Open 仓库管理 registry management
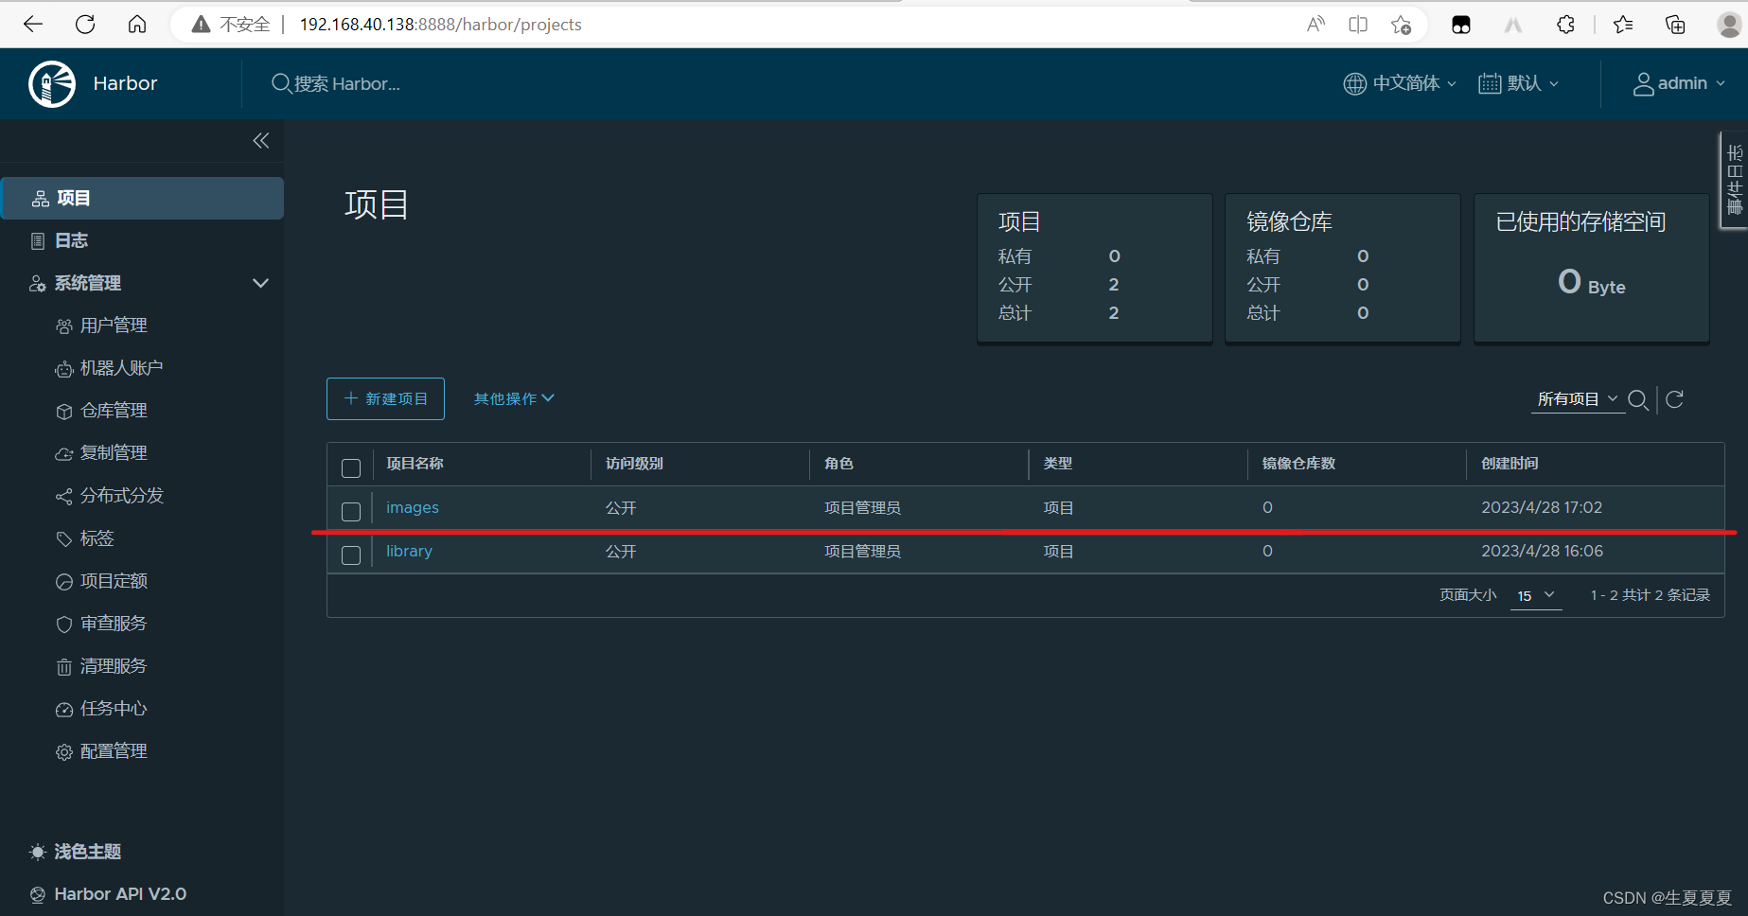The width and height of the screenshot is (1748, 916). (114, 410)
